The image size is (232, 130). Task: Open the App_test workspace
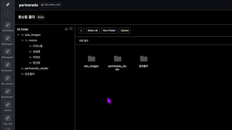coord(8,118)
